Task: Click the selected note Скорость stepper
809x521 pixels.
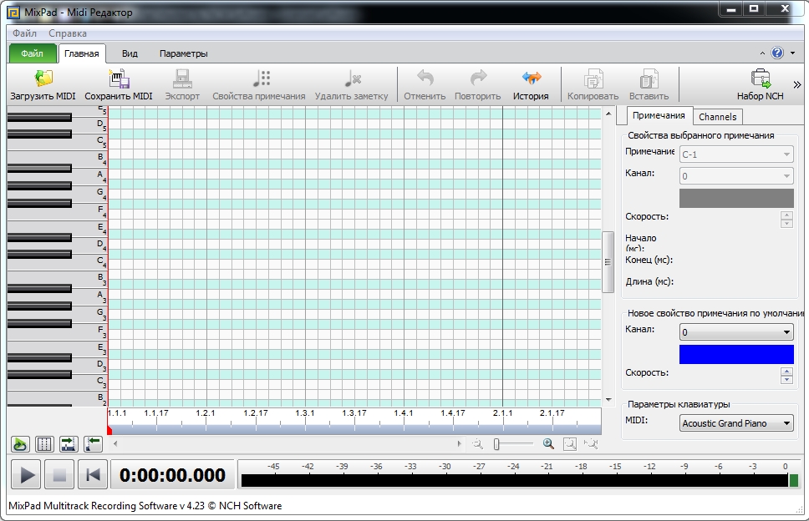Action: pos(786,220)
